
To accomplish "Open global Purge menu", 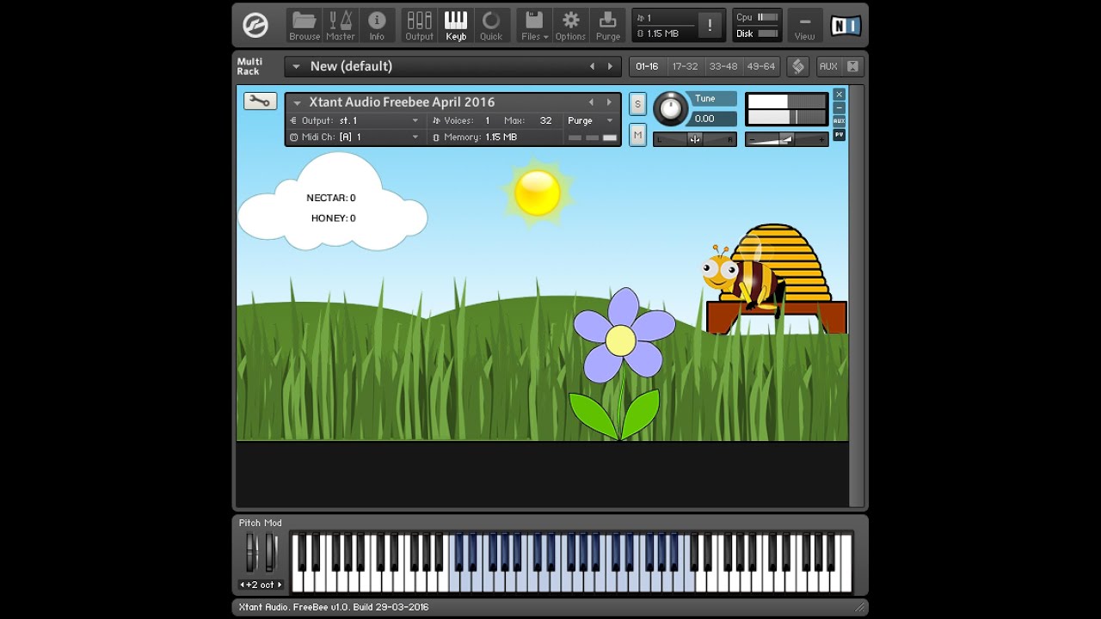I will [x=608, y=26].
